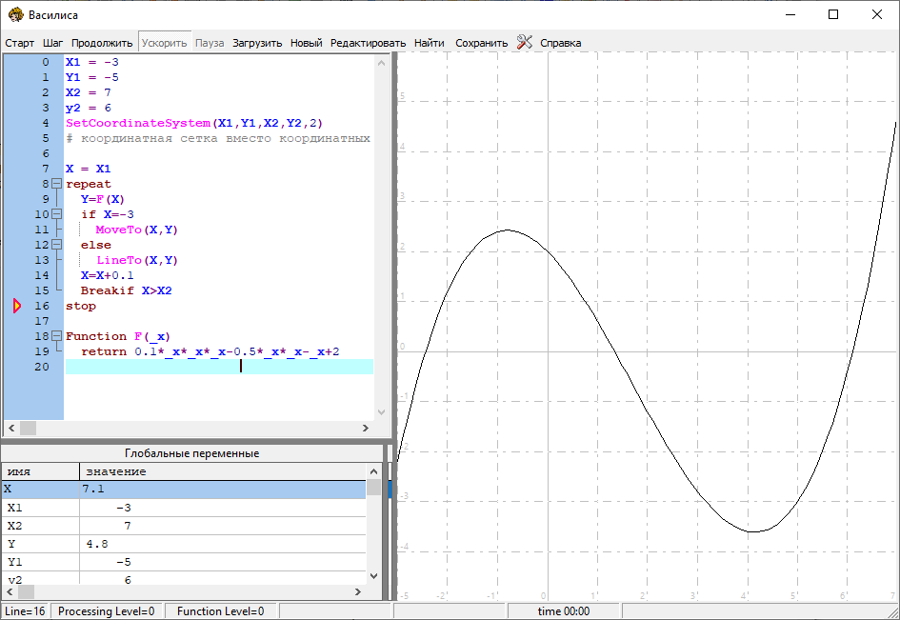Open the Загрузить file loader
Viewport: 900px width, 620px height.
click(x=257, y=43)
